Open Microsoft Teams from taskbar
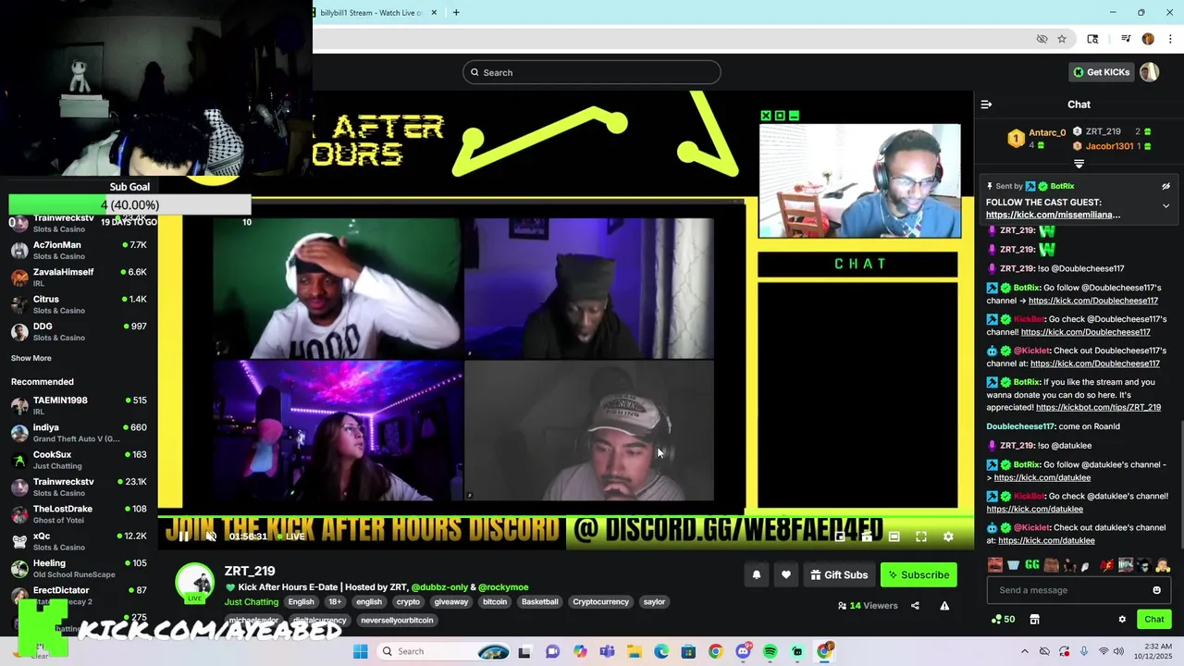The height and width of the screenshot is (666, 1184). pyautogui.click(x=607, y=651)
